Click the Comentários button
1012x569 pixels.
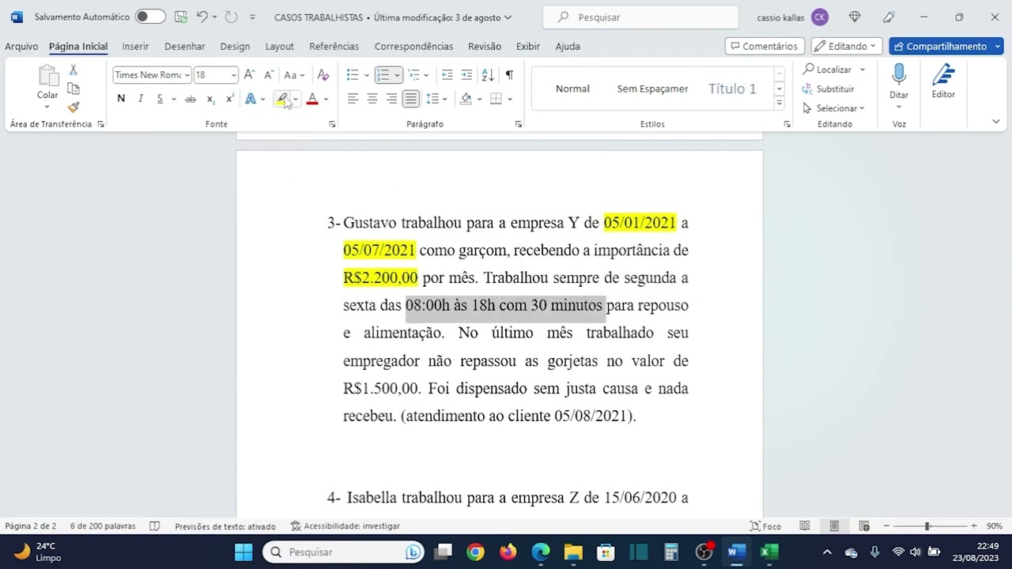[765, 47]
